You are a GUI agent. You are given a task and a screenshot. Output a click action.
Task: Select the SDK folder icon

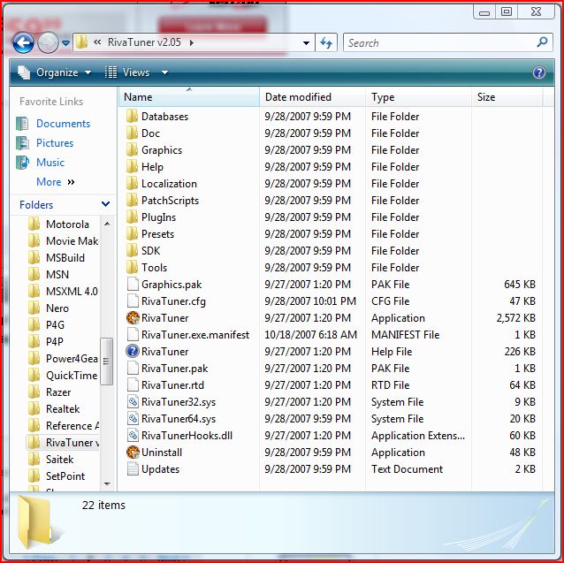pyautogui.click(x=132, y=251)
